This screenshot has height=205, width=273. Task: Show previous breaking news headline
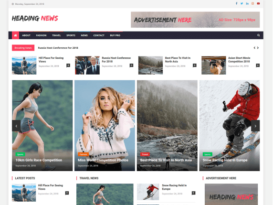coord(254,48)
